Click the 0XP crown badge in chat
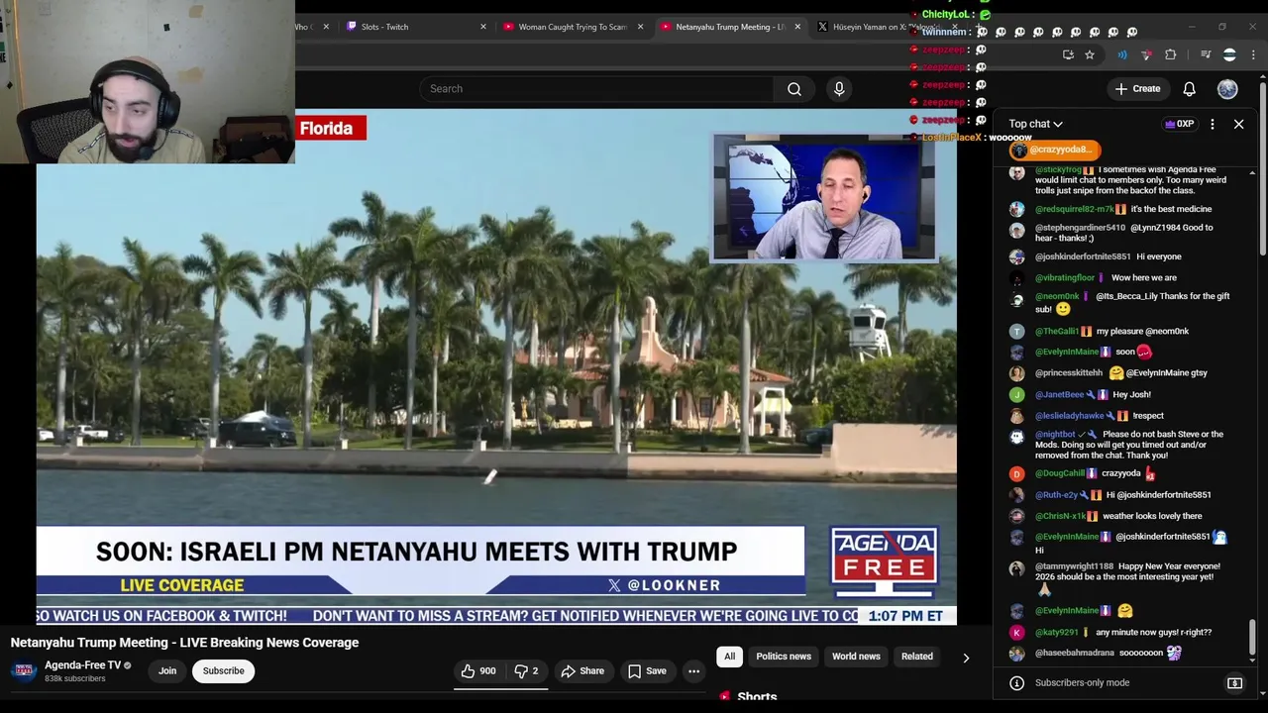 tap(1179, 124)
